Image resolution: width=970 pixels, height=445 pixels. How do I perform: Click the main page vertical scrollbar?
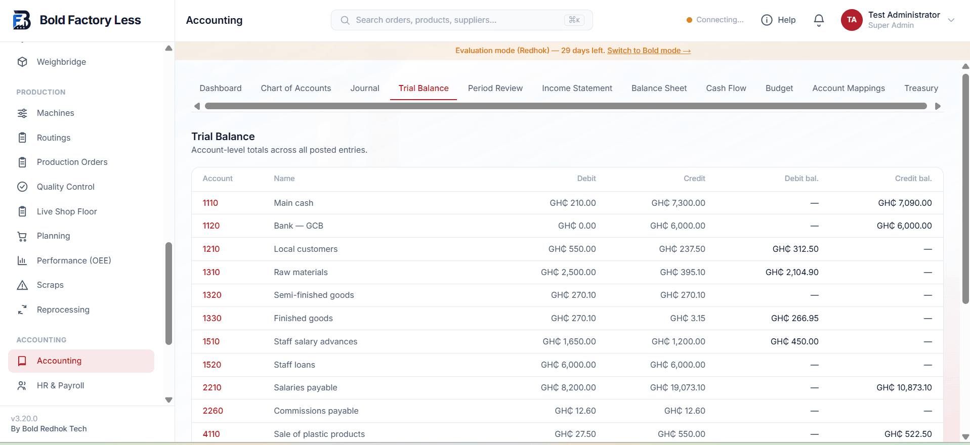[x=965, y=189]
